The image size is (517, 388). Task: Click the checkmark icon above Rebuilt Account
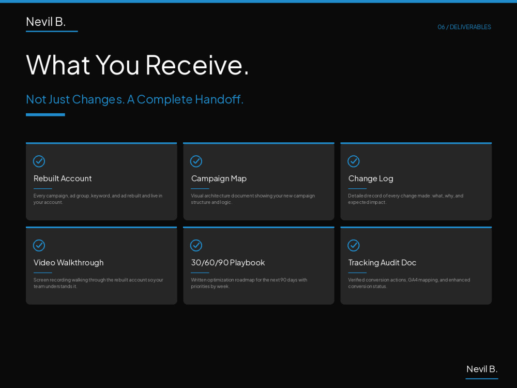point(39,161)
